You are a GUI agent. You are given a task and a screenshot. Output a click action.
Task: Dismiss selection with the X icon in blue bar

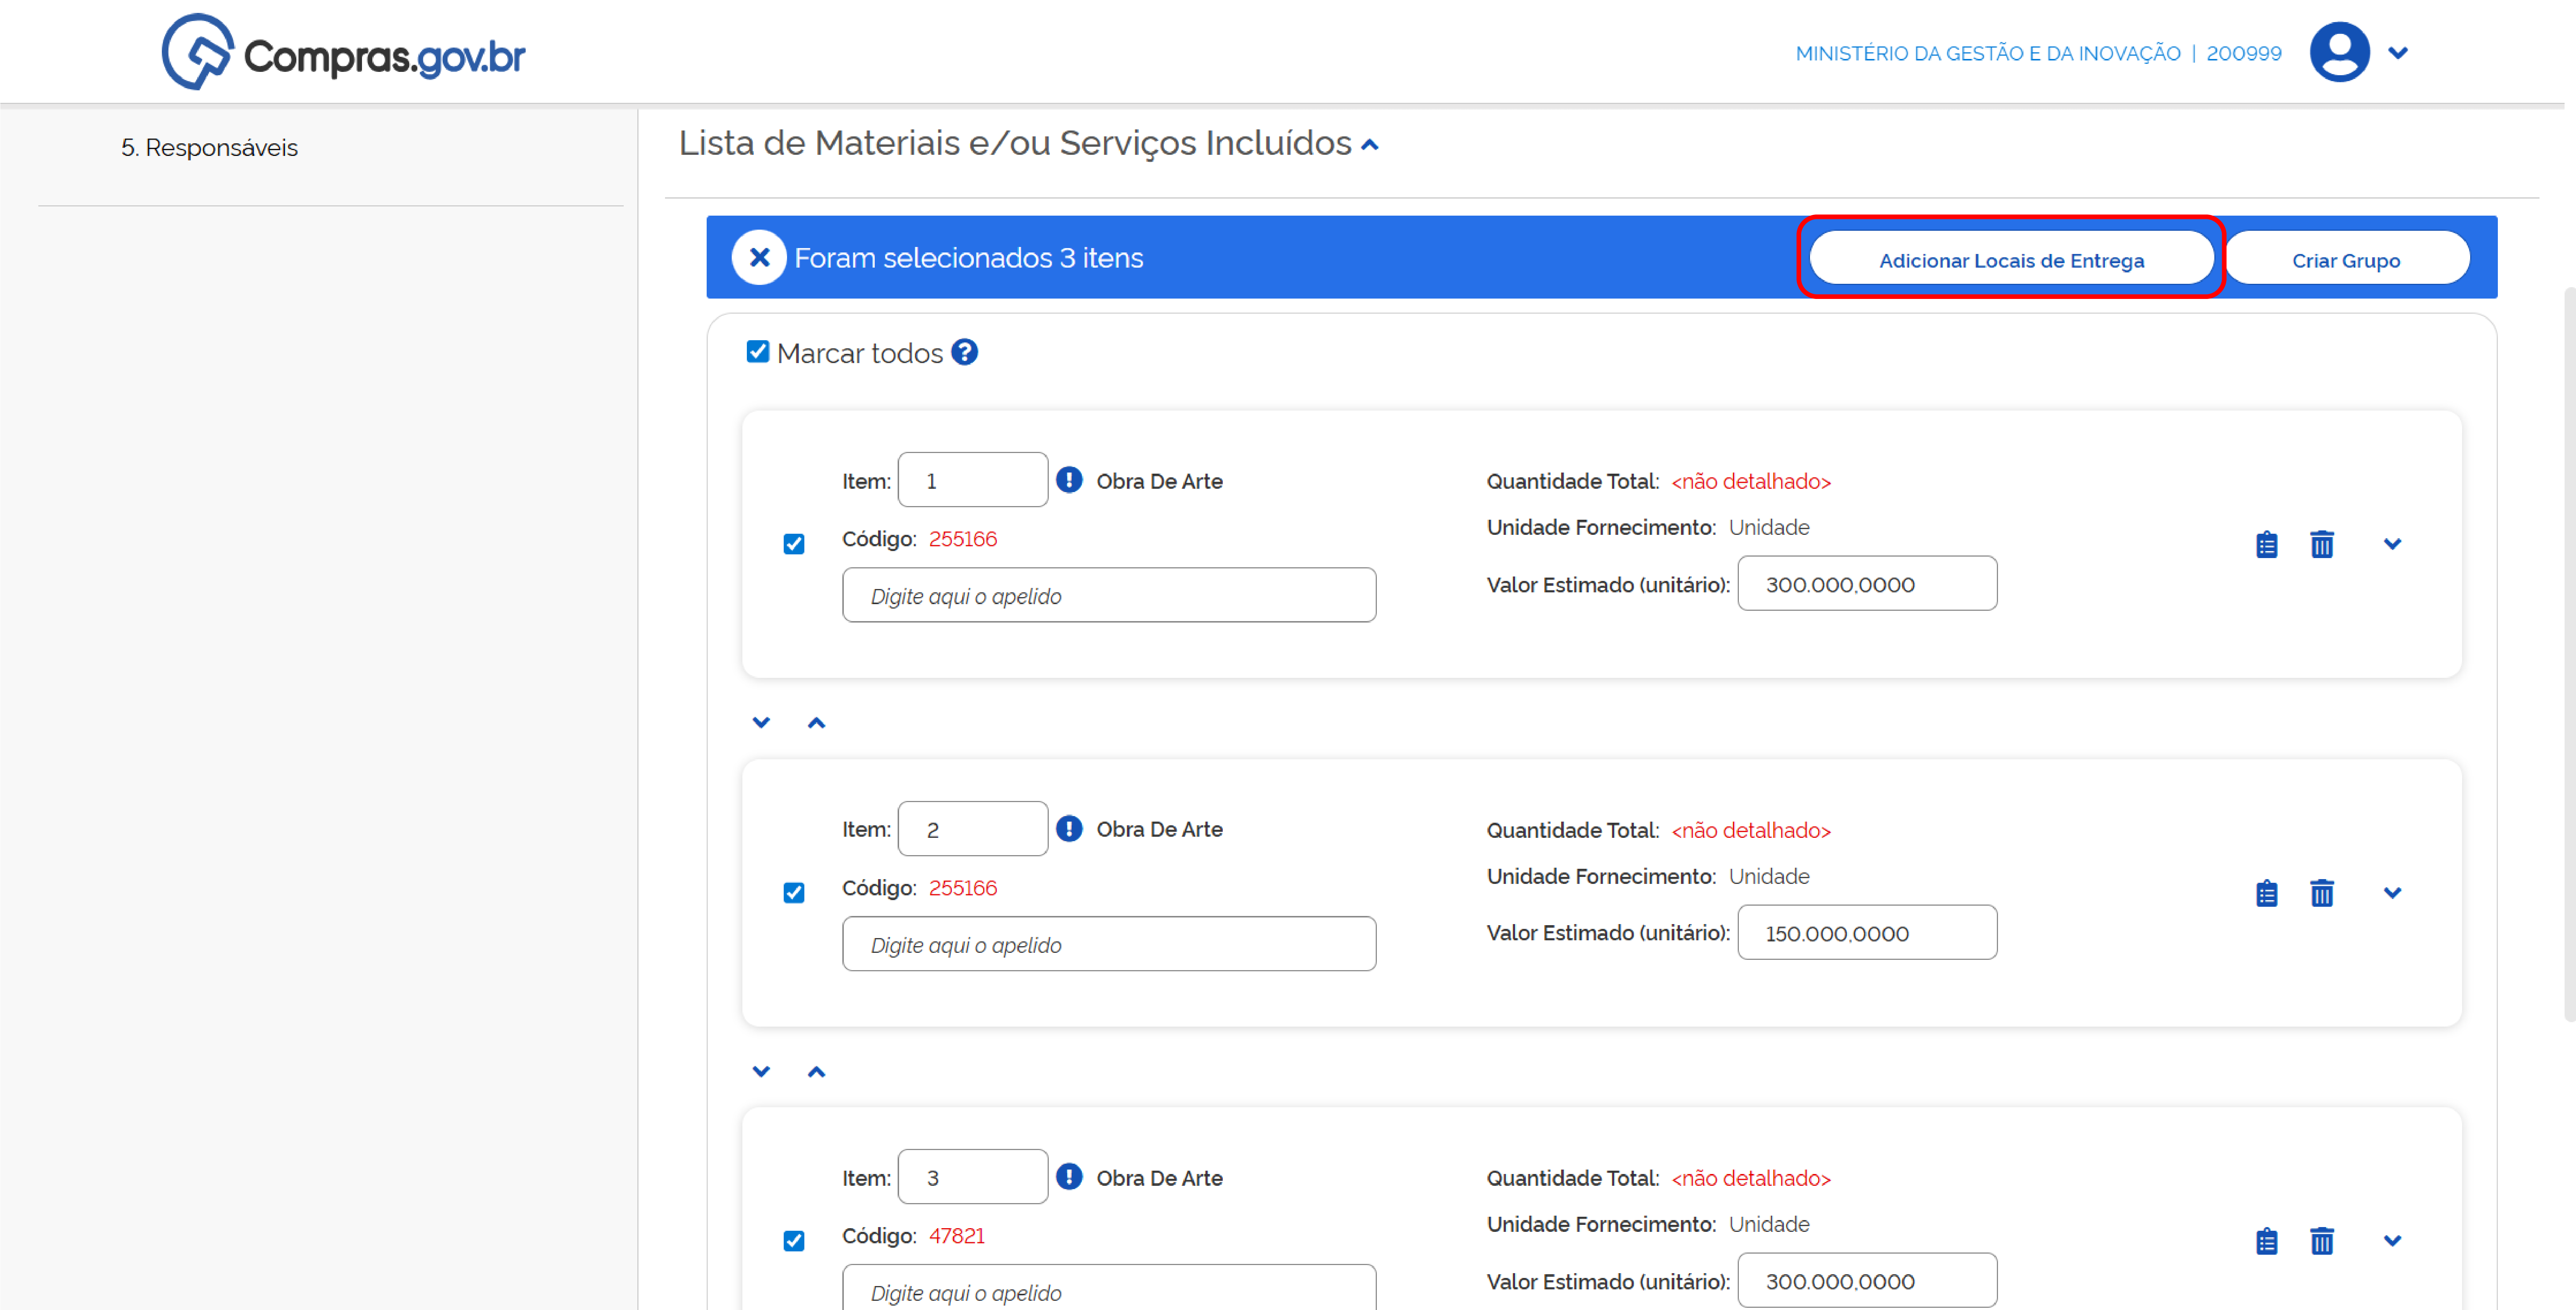(x=759, y=258)
